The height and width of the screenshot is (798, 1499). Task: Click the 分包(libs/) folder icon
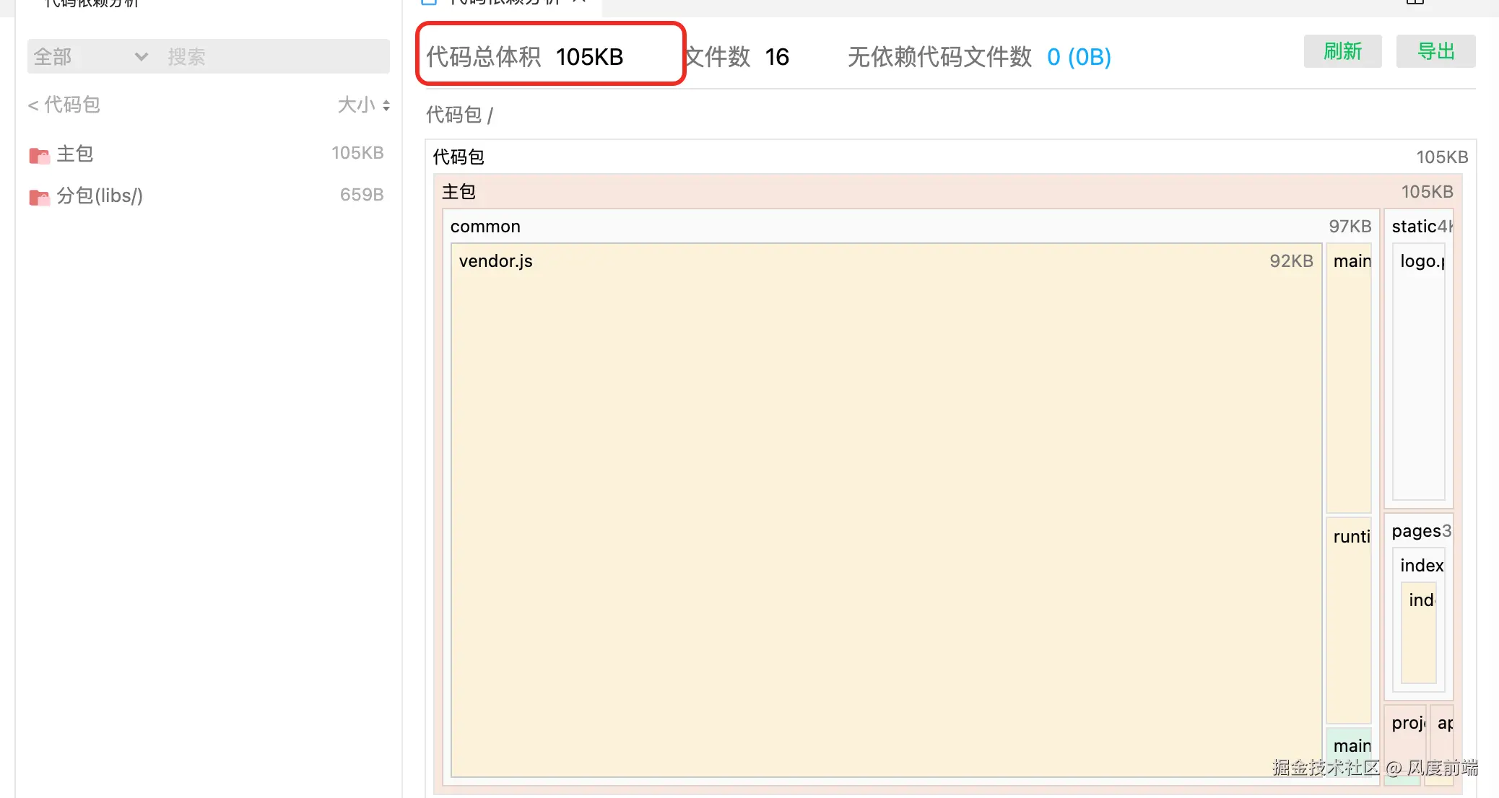click(x=39, y=197)
